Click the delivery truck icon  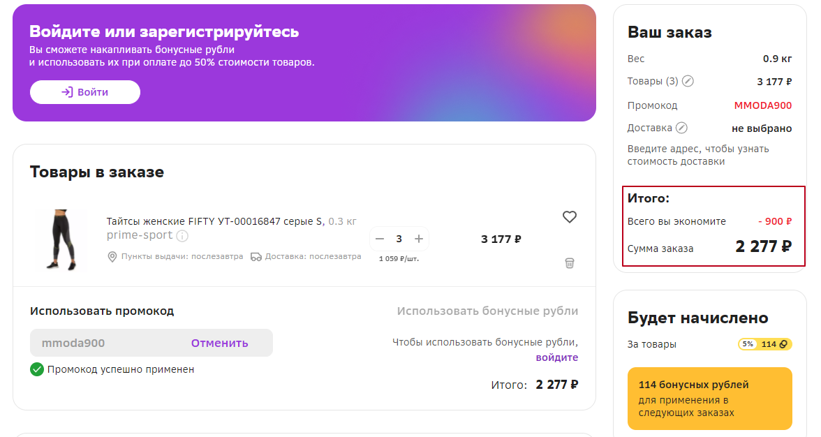click(256, 257)
